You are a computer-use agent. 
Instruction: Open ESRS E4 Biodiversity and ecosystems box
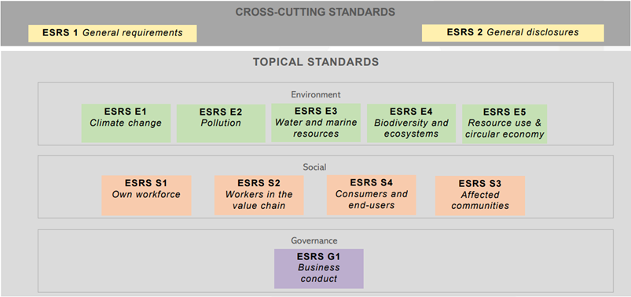(411, 123)
